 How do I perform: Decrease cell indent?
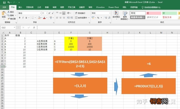pyautogui.click(x=68, y=18)
